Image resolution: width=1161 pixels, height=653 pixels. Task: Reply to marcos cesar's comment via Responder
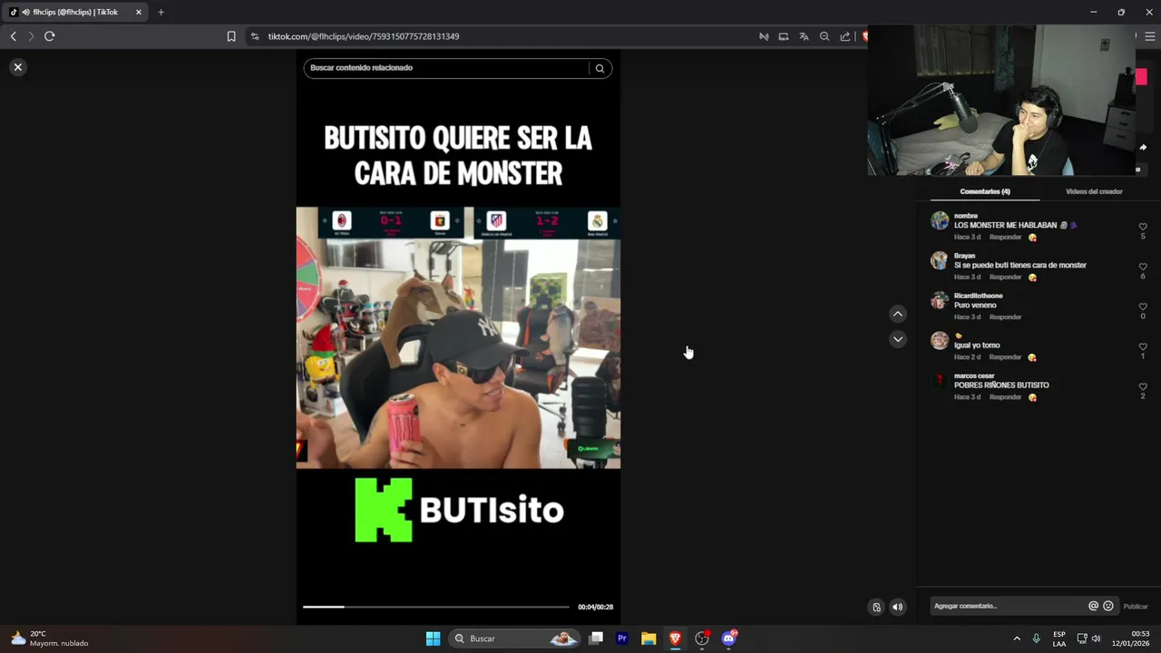(1005, 397)
